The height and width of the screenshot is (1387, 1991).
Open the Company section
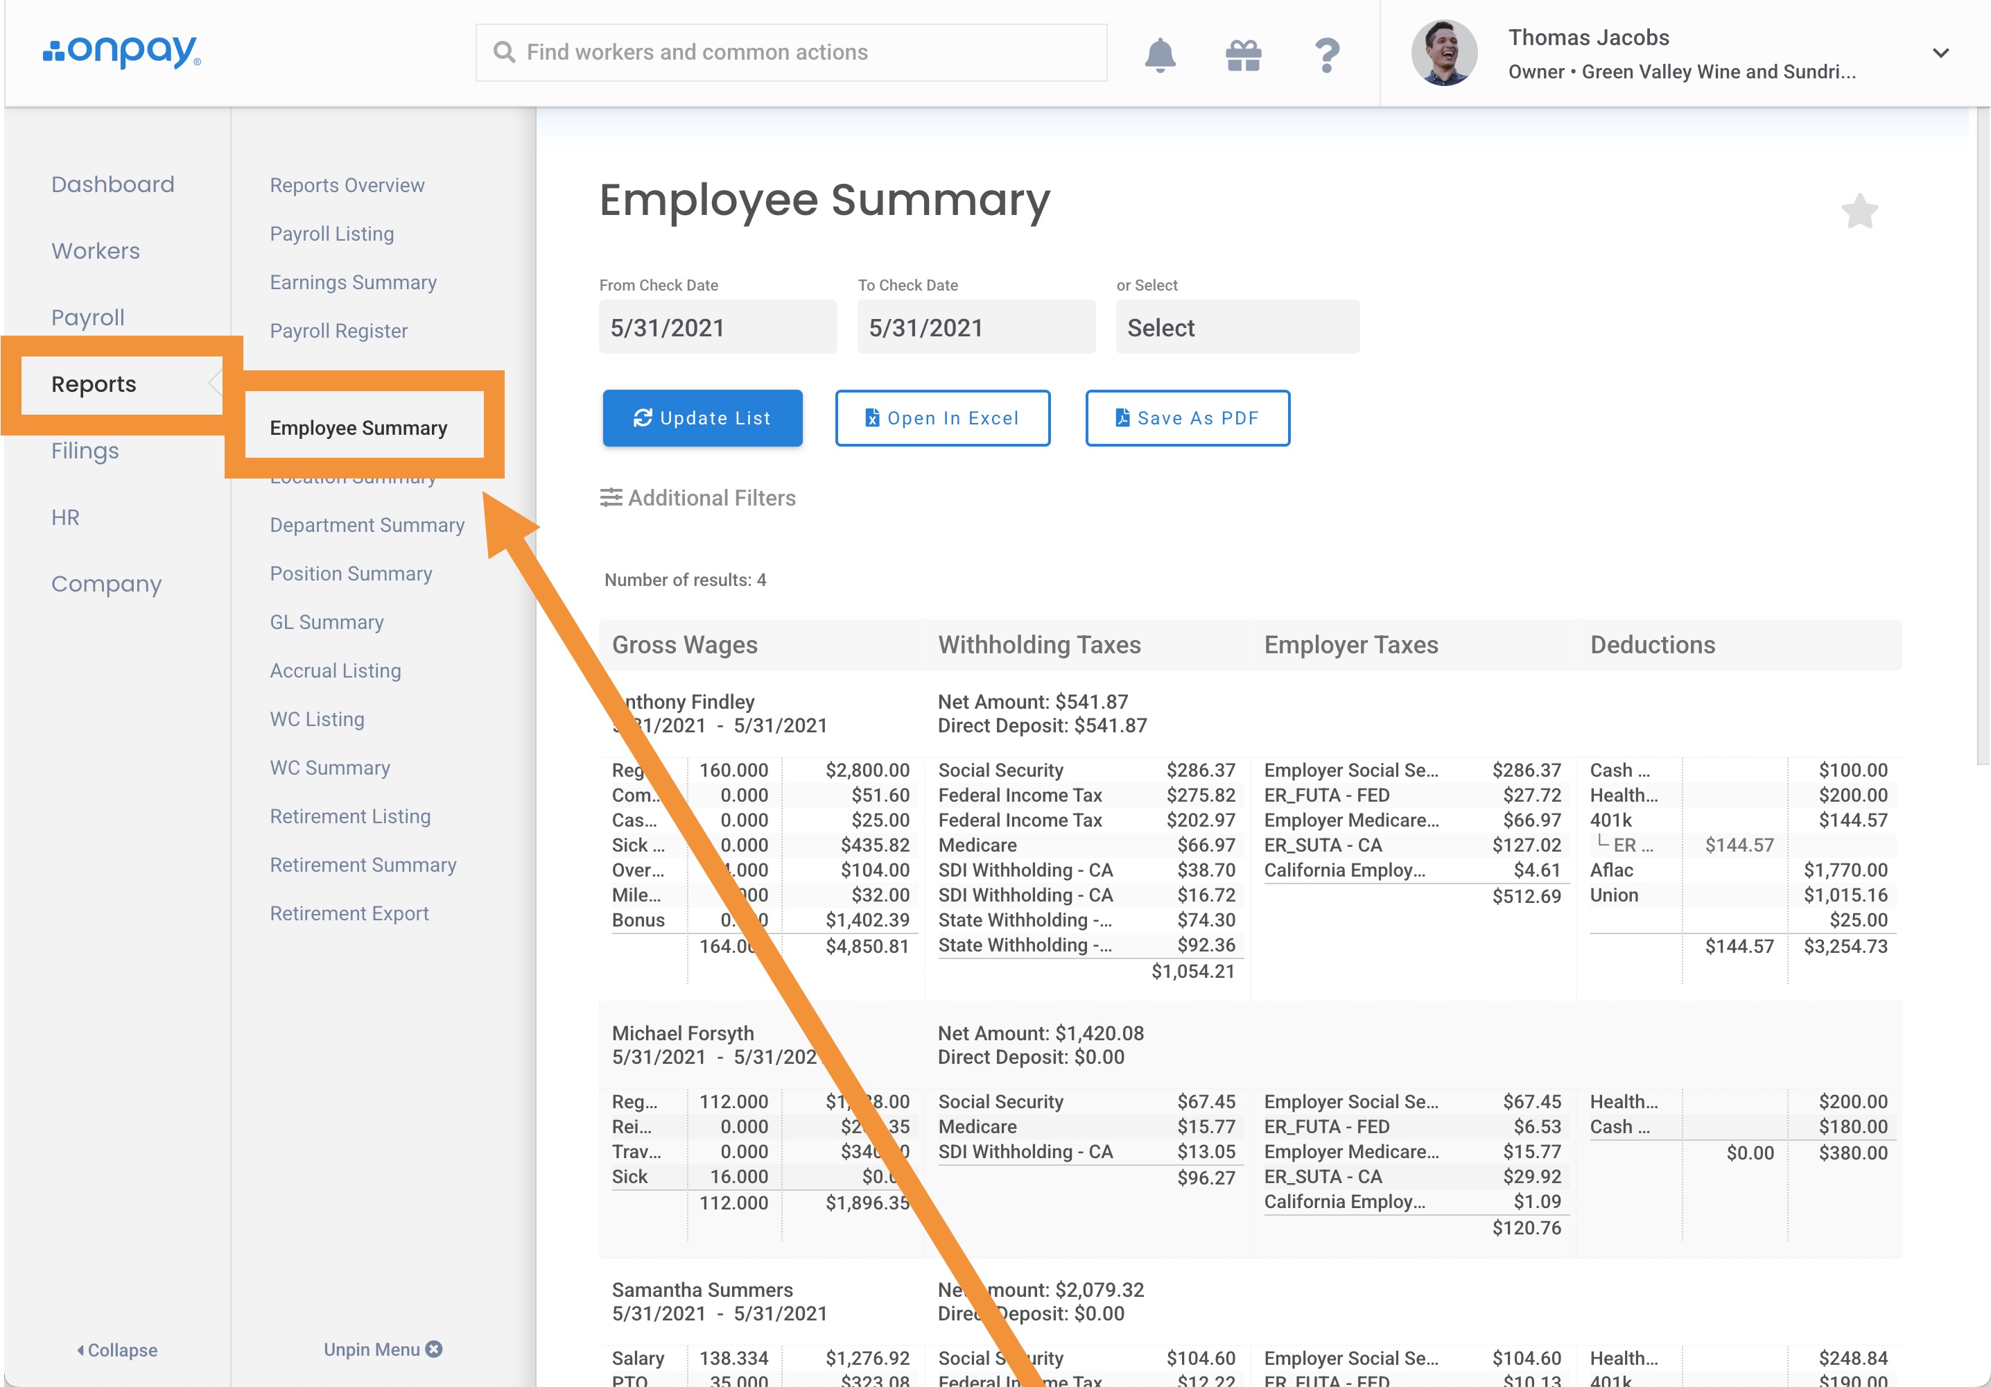[107, 584]
